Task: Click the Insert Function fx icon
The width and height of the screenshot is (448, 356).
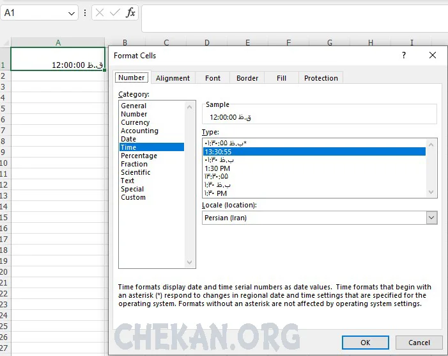Action: (x=130, y=13)
